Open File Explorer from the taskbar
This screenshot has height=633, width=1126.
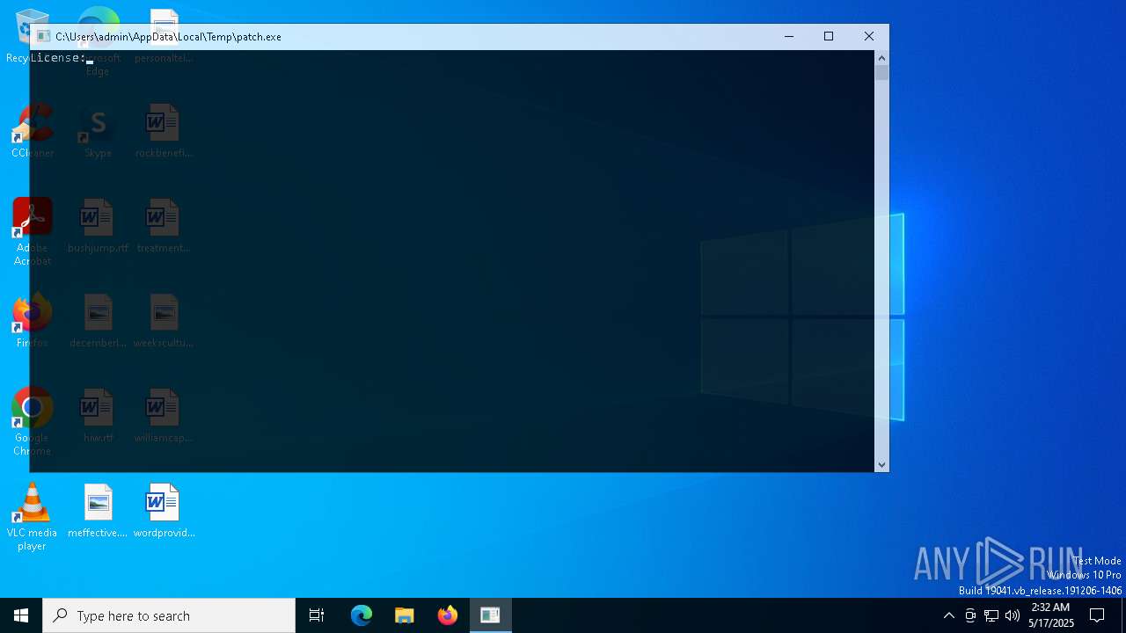405,615
